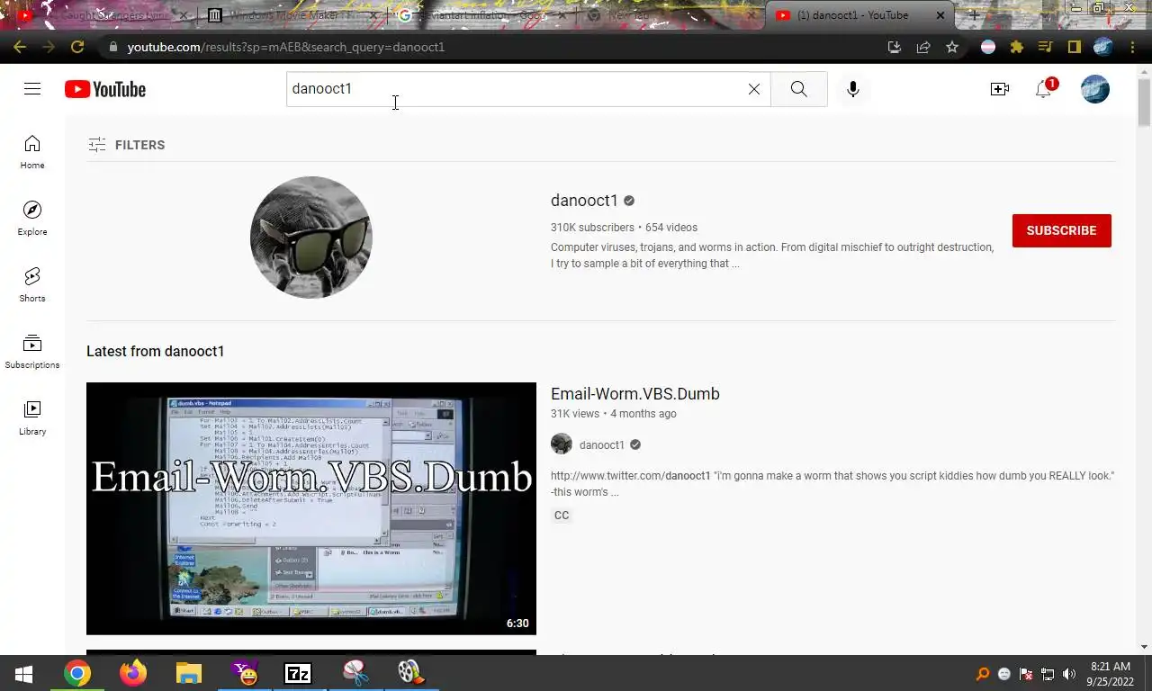1152x691 pixels.
Task: Reload the page
Action: coord(77,47)
